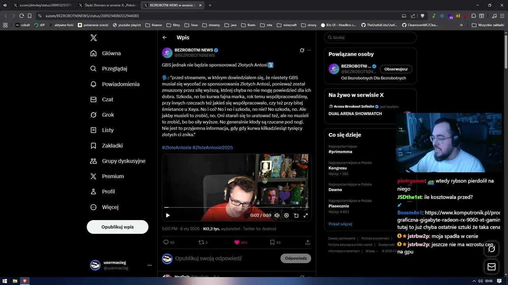Image resolution: width=508 pixels, height=285 pixels.
Task: Expand the bookmarks overflow chevron
Action: (461, 25)
